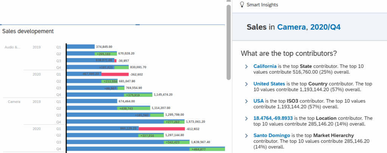Expand the USA ISO3 contributor insight
Image resolution: width=387 pixels, height=153 pixels.
click(246, 101)
